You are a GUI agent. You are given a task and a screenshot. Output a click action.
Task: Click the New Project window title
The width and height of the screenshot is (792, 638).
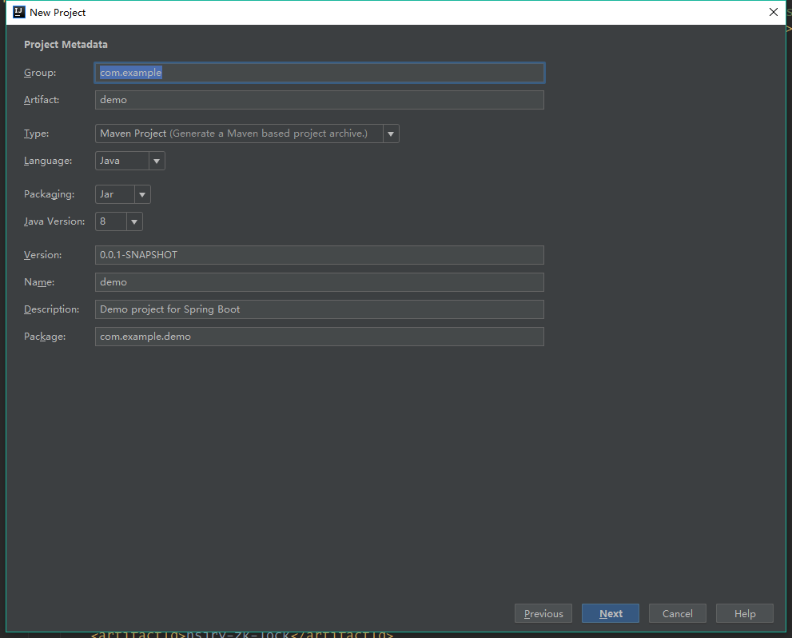[x=58, y=13]
